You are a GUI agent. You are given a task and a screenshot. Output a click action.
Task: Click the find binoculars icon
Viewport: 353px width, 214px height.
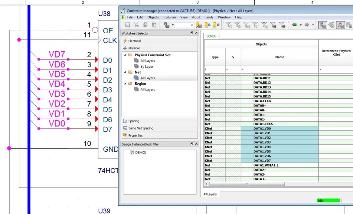pyautogui.click(x=167, y=25)
